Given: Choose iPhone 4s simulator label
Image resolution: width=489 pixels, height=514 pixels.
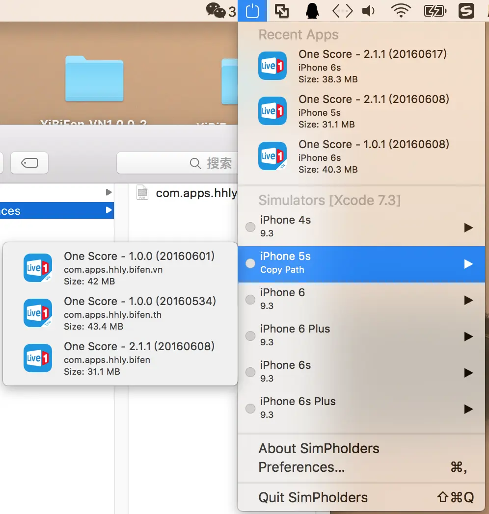Looking at the screenshot, I should click(x=285, y=220).
